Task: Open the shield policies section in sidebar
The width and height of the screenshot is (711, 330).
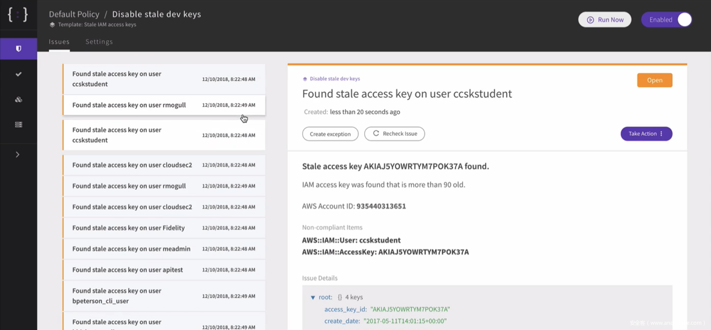Action: [x=18, y=48]
